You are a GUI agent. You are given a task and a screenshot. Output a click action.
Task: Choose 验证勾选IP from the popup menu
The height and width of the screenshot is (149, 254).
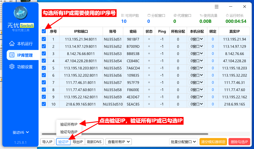(69, 132)
